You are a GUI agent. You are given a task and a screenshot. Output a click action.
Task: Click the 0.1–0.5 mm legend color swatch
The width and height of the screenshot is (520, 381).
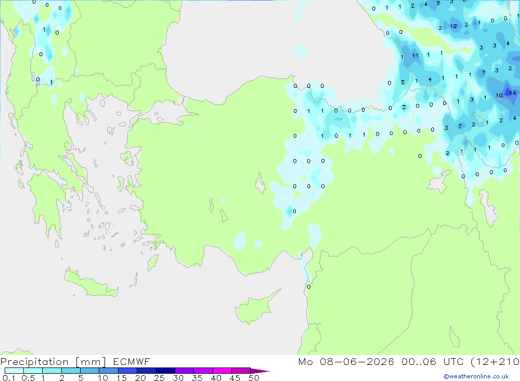tap(14, 371)
